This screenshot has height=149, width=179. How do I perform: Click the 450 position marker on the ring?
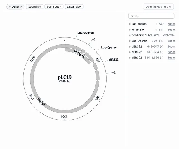(x=98, y=60)
